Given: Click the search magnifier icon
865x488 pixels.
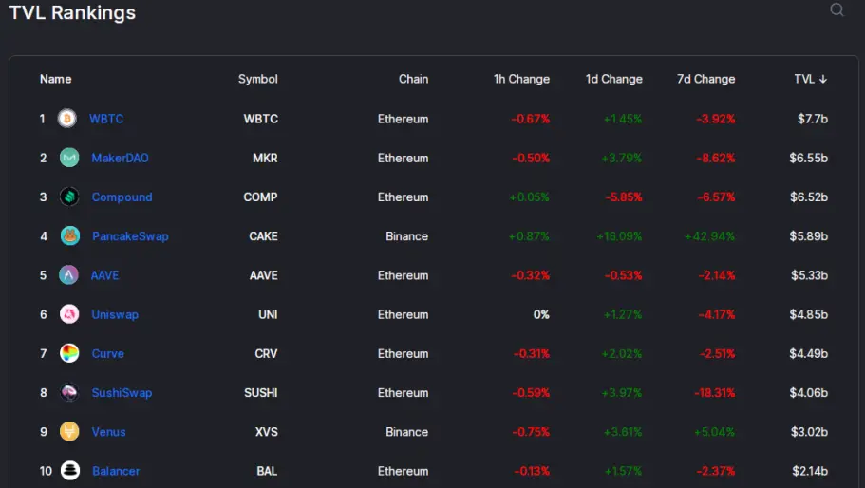Looking at the screenshot, I should point(837,9).
